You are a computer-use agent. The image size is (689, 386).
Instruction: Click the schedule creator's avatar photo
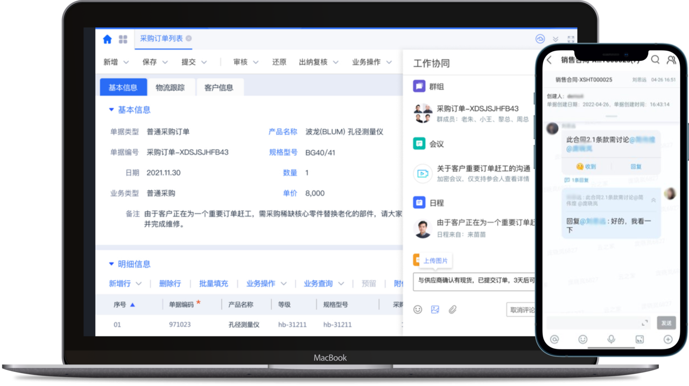click(423, 228)
